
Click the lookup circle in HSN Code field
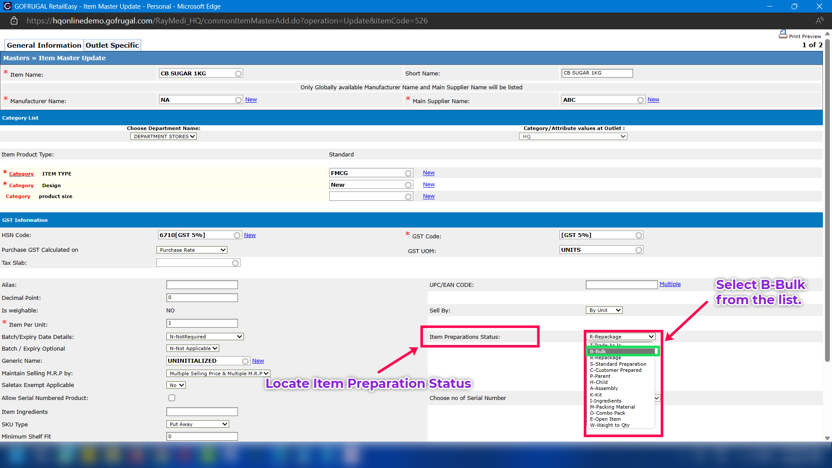[x=237, y=235]
